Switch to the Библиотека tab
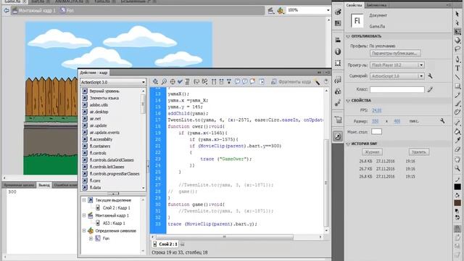 coord(376,5)
